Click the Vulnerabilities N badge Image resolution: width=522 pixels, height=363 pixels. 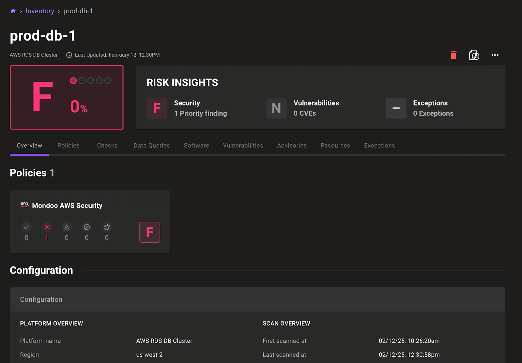pos(276,108)
